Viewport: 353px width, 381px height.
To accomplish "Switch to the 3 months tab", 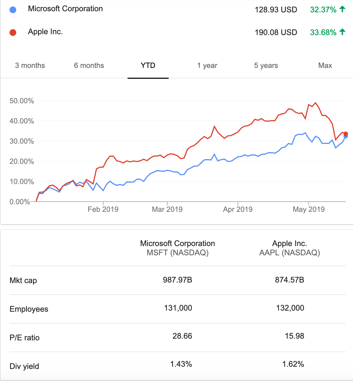I will point(30,65).
